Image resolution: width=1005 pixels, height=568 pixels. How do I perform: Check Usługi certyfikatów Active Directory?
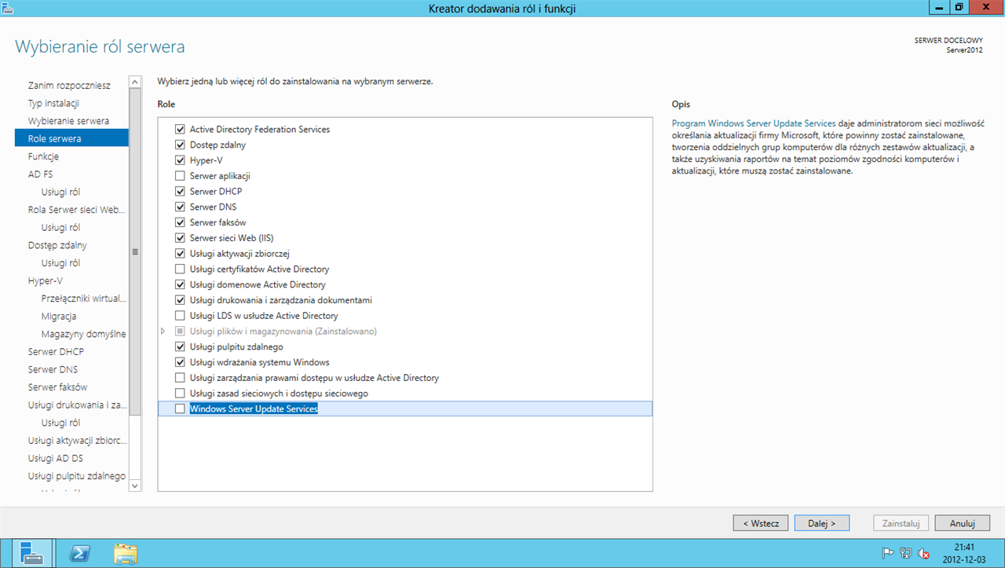pyautogui.click(x=181, y=269)
